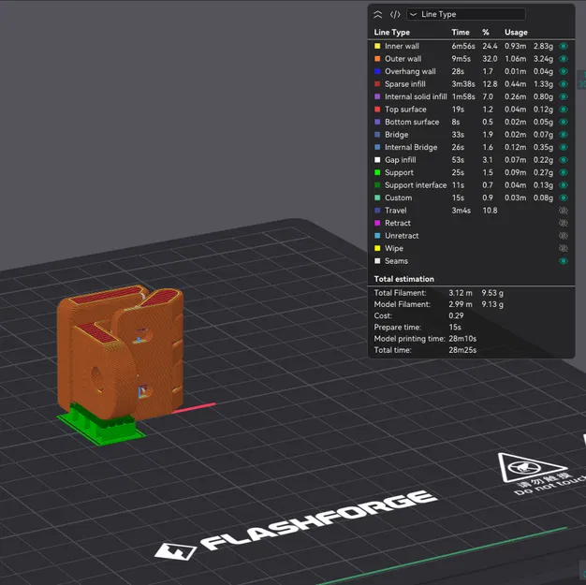The height and width of the screenshot is (585, 586).
Task: Toggle Bridge row visibility eye
Action: tap(564, 135)
